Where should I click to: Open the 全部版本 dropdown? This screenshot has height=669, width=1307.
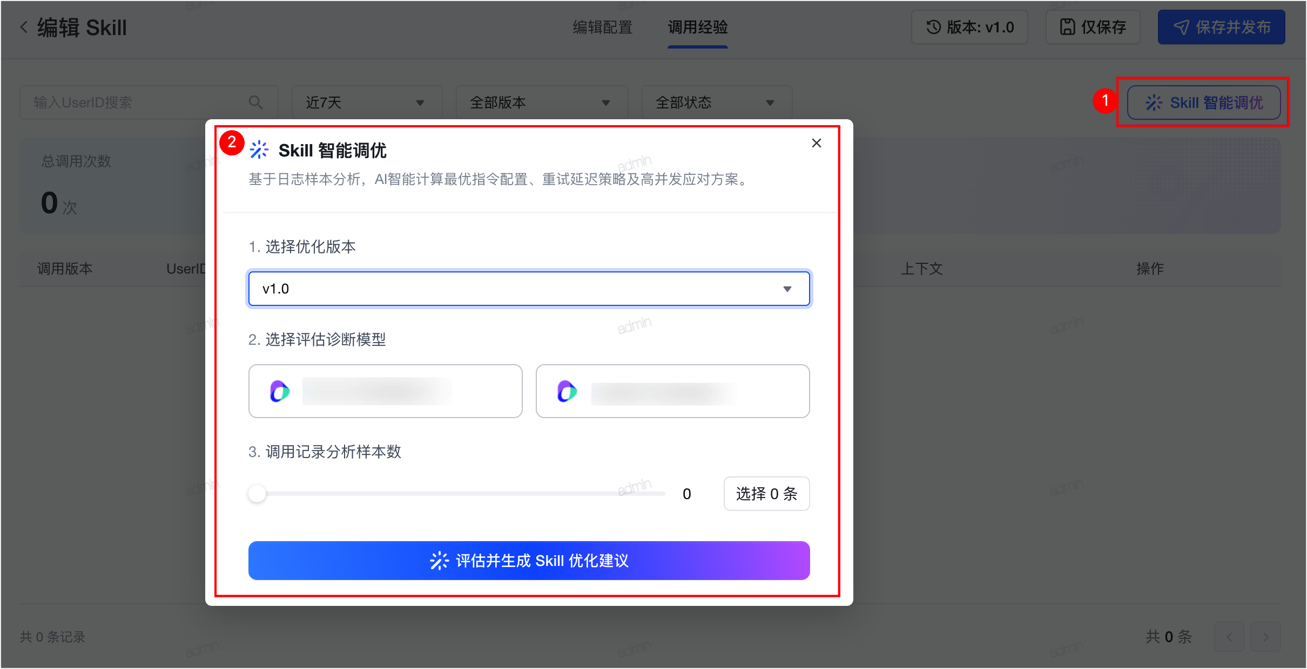tap(542, 103)
